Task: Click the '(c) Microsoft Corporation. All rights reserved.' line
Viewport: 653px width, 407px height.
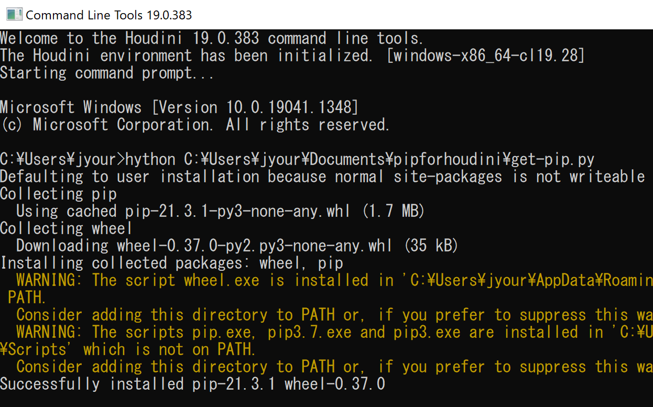Action: pos(195,125)
